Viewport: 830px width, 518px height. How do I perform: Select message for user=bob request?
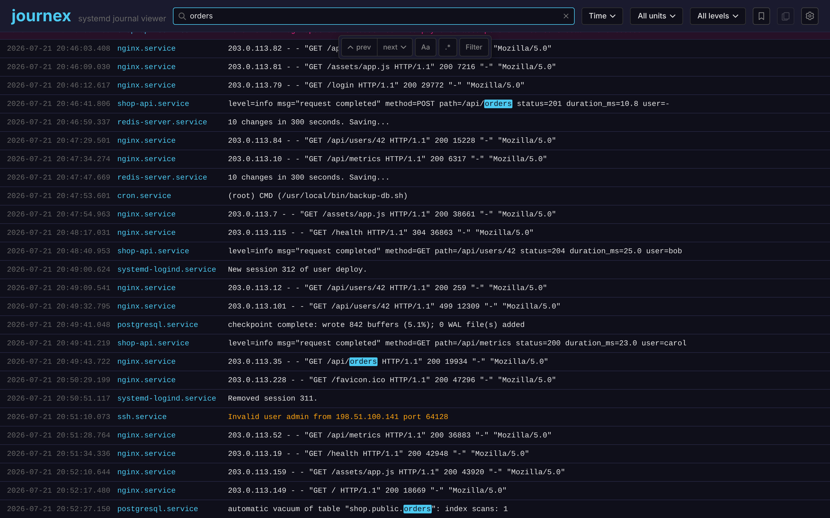click(455, 251)
